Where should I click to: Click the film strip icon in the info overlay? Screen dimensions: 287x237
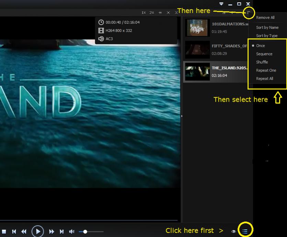101,31
